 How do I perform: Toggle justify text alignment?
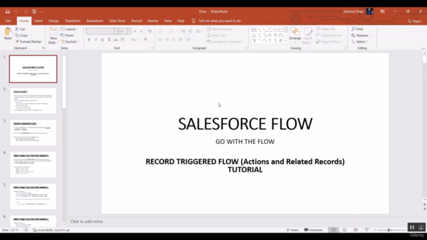(180, 40)
